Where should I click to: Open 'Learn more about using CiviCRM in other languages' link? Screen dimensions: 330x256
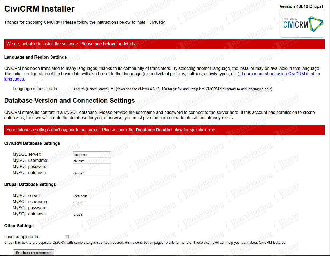click(x=162, y=77)
